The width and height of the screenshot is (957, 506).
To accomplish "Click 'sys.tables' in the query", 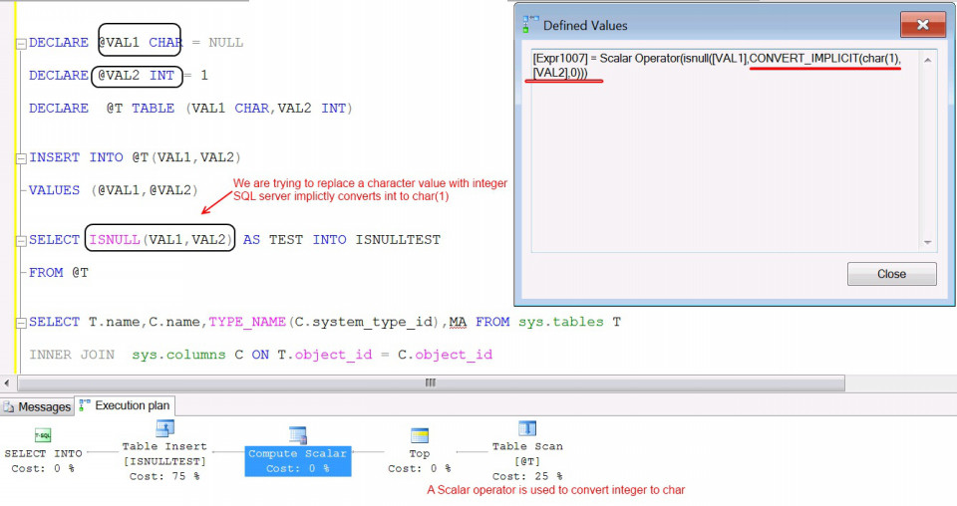I will (x=561, y=322).
